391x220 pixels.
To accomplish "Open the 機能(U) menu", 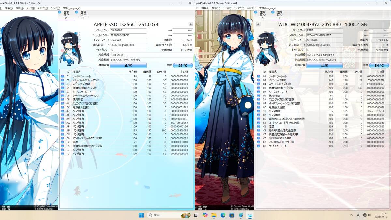I will coord(20,8).
